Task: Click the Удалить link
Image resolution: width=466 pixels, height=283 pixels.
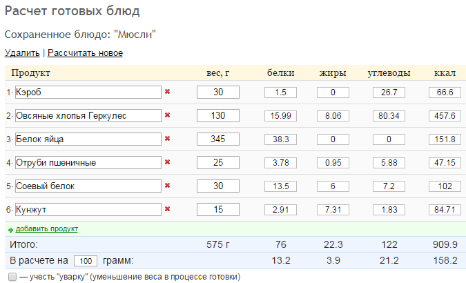Action: point(22,53)
